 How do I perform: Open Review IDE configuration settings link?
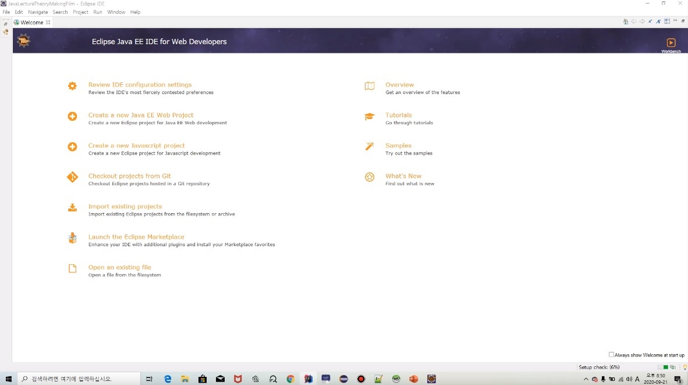[140, 85]
